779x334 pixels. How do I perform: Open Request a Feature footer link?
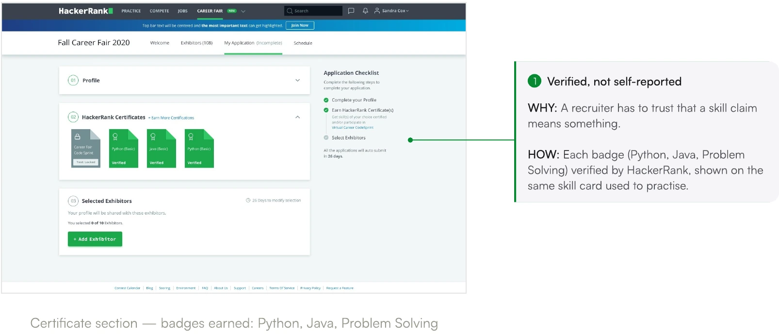point(340,288)
